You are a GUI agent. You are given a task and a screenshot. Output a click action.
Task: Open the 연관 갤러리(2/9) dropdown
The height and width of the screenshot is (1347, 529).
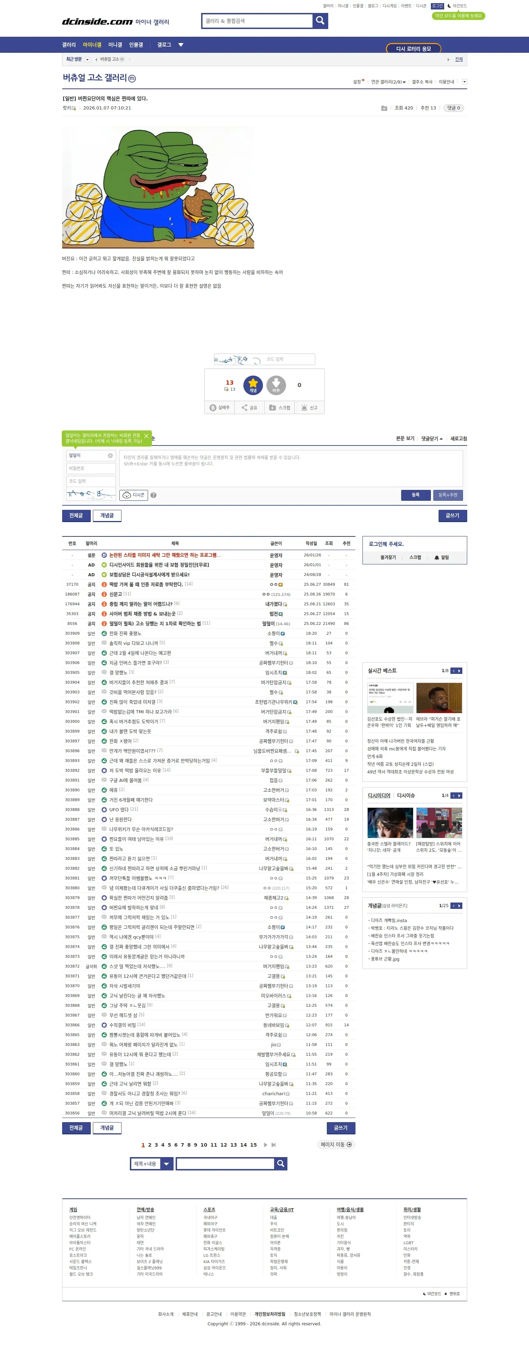click(388, 82)
